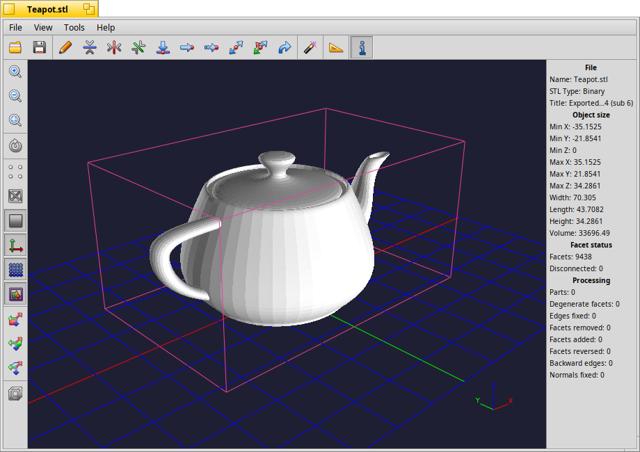Edit the title with the pencil icon
This screenshot has height=452, width=640.
65,47
